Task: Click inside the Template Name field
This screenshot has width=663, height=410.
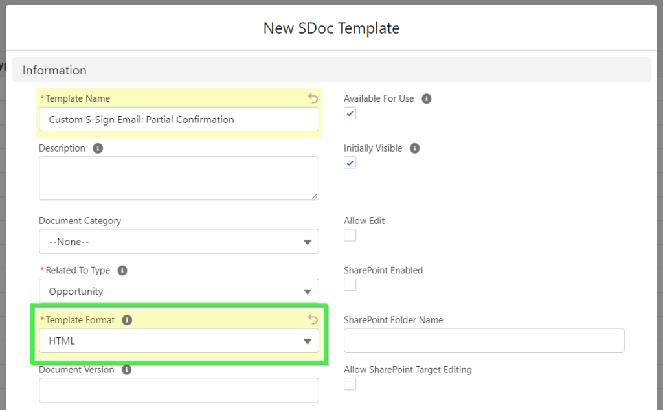Action: [179, 120]
